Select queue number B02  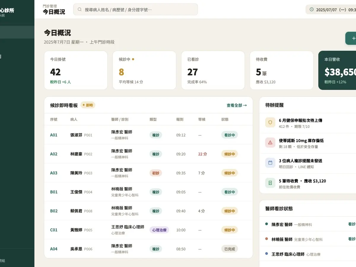pyautogui.click(x=54, y=211)
